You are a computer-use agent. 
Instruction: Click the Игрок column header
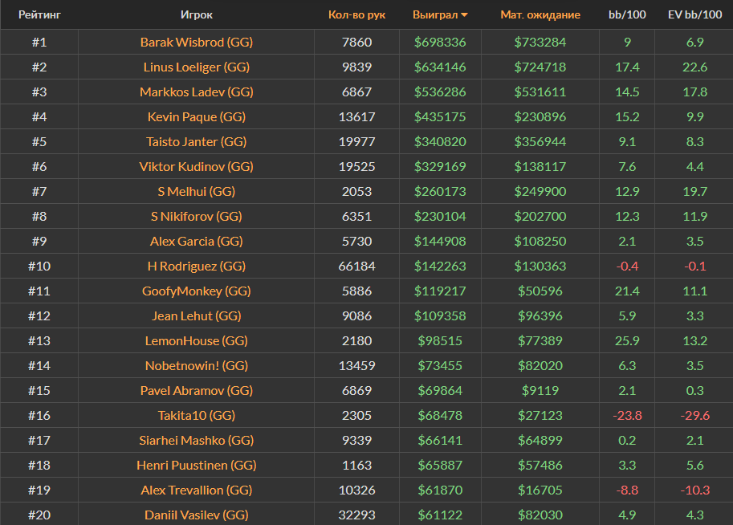pos(197,14)
